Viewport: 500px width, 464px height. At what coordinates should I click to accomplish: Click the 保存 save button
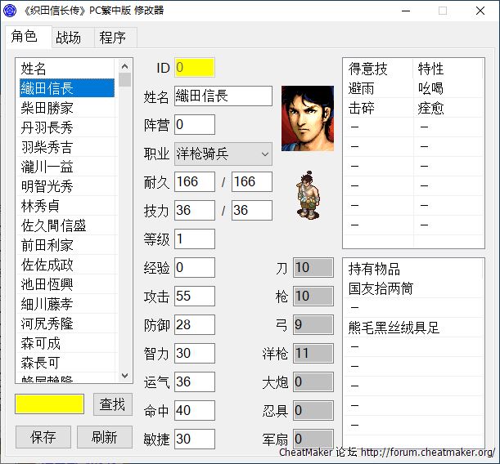pos(43,437)
